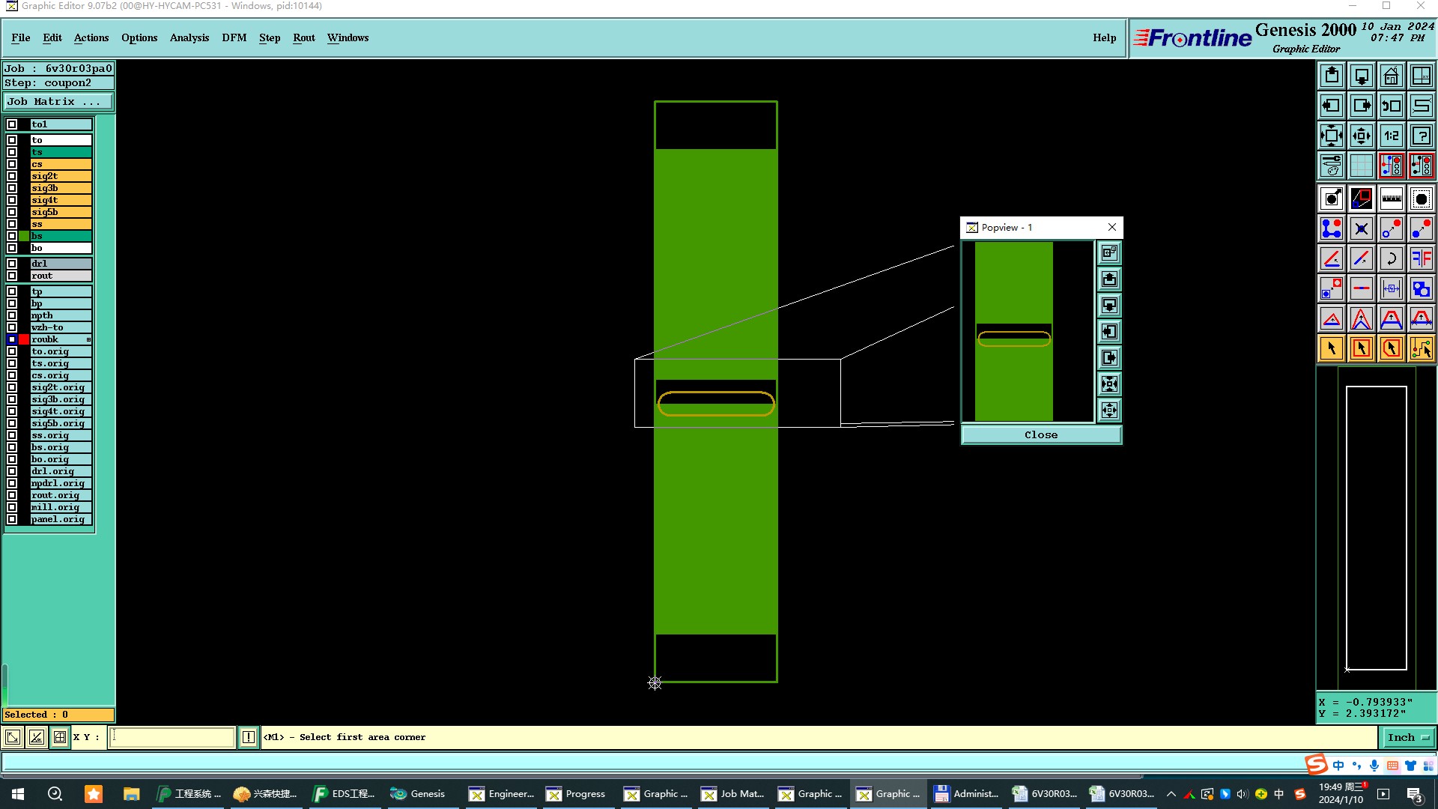Select the ruler measure tool
The height and width of the screenshot is (809, 1438).
1391,199
